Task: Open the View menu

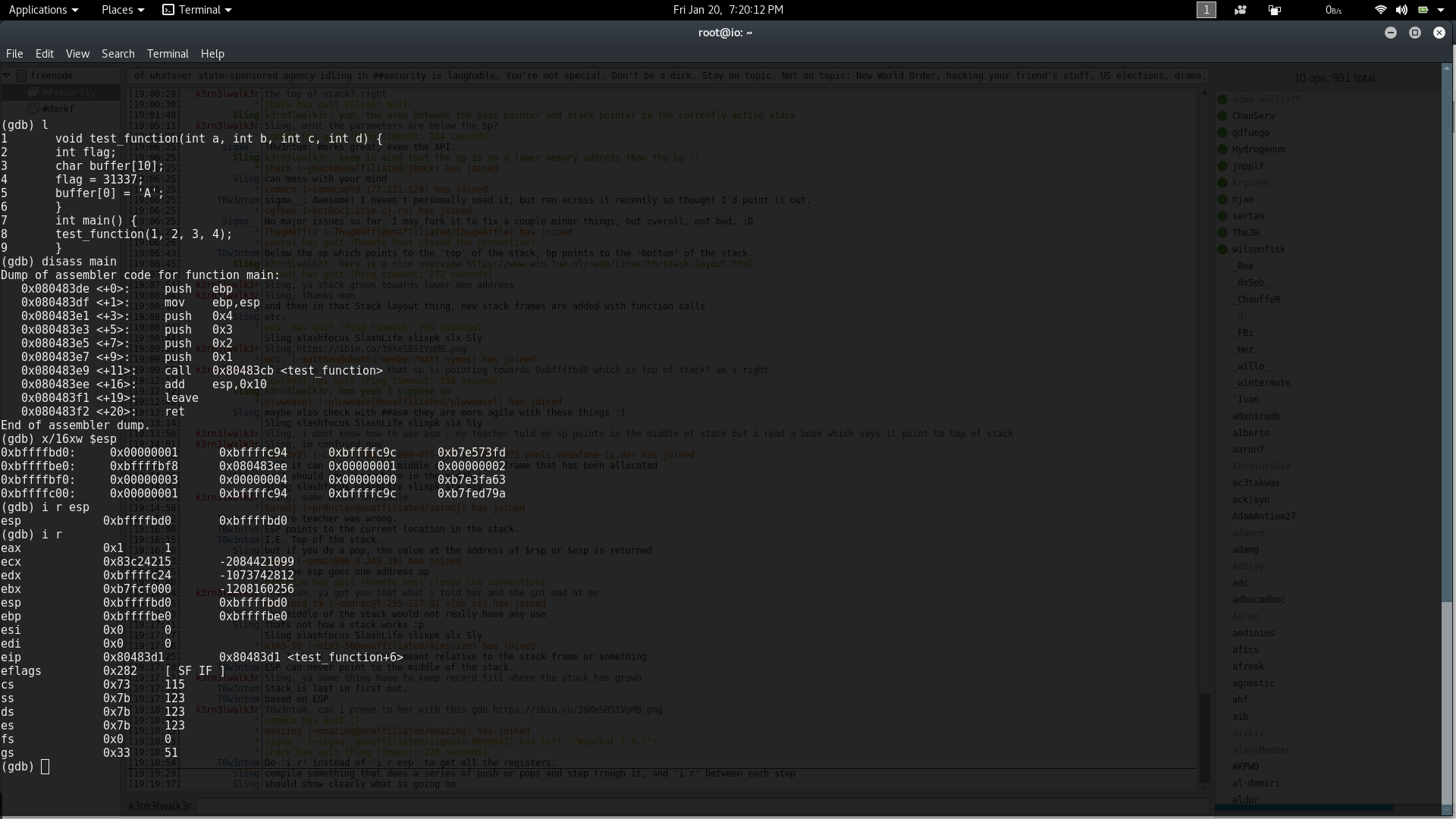Action: (x=77, y=54)
